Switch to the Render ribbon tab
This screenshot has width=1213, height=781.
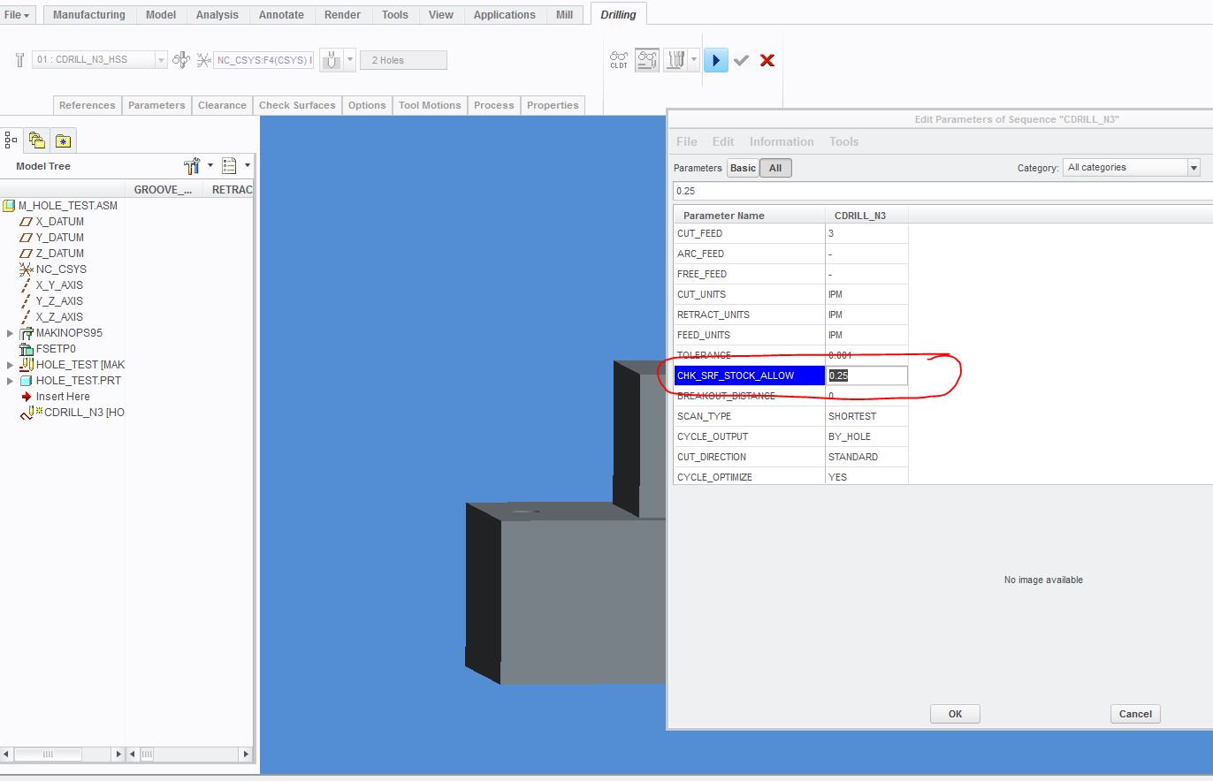pos(342,15)
